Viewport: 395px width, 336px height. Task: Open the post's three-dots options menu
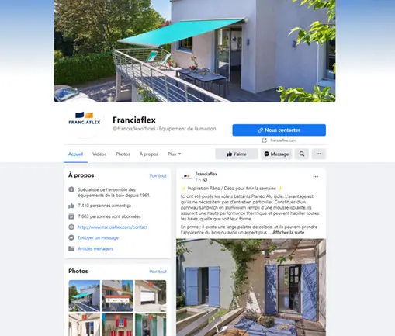(x=316, y=177)
